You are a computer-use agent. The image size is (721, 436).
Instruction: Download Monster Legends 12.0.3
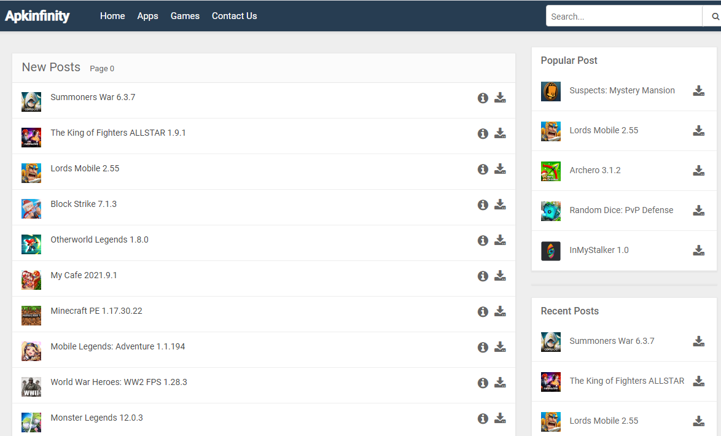[500, 418]
